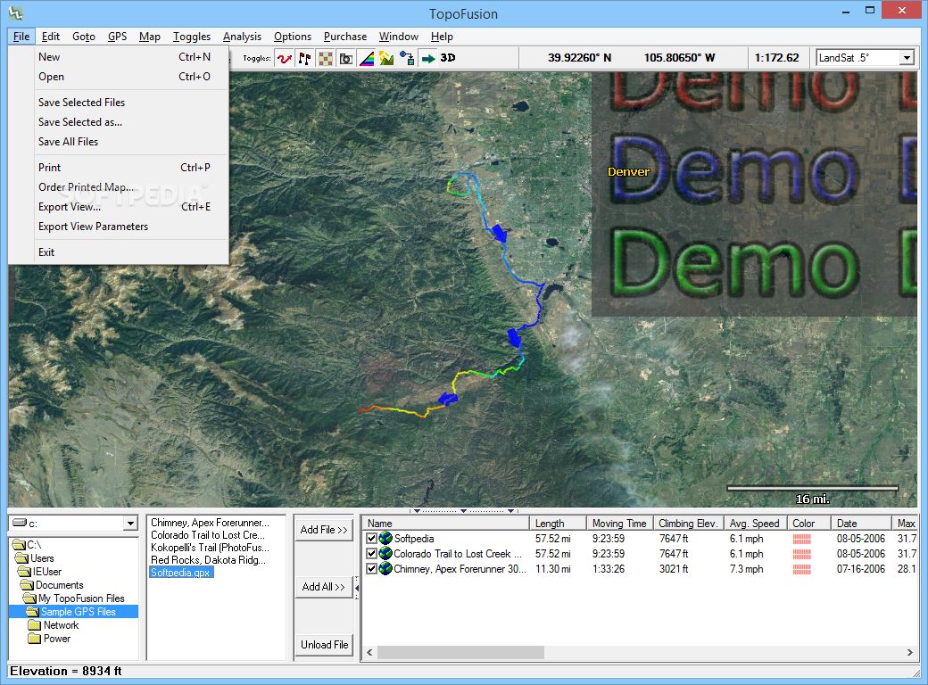Click color swatch of Colorado Trail row
The image size is (928, 685).
click(802, 554)
